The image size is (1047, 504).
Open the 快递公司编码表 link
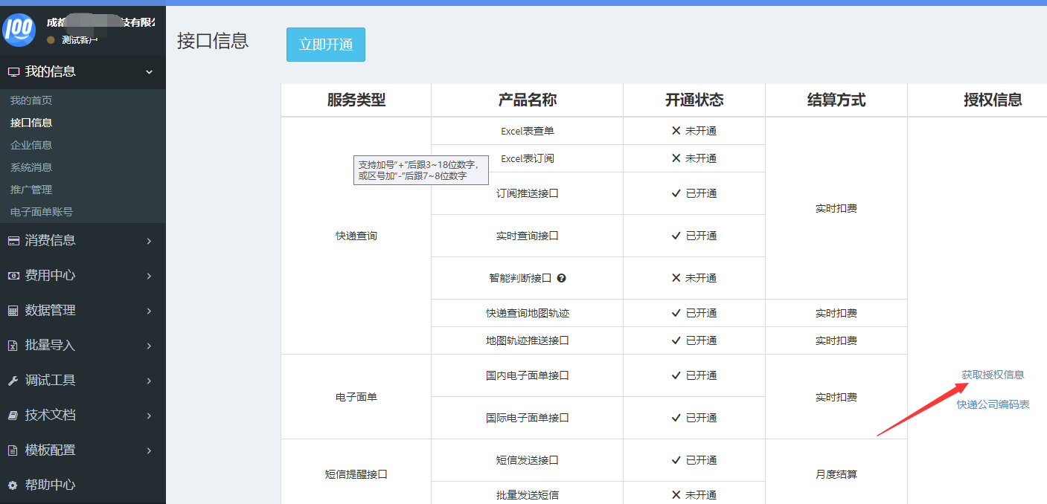993,404
